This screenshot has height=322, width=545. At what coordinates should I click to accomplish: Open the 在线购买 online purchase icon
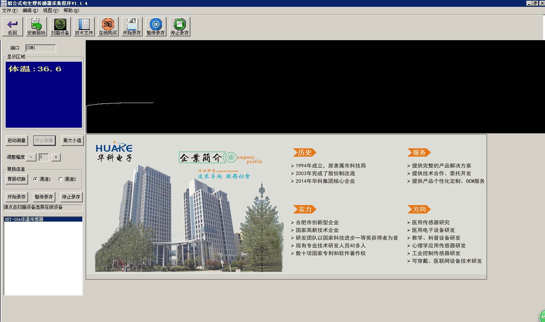tap(108, 25)
